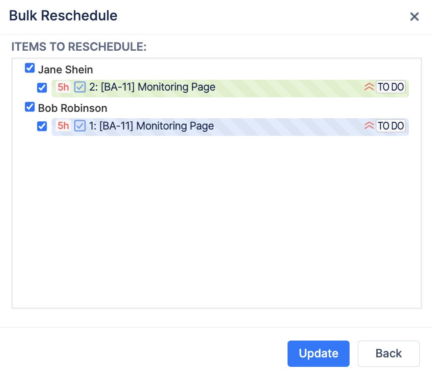432x375 pixels.
Task: Click TO DO status badge on Bob's task
Action: pyautogui.click(x=391, y=126)
